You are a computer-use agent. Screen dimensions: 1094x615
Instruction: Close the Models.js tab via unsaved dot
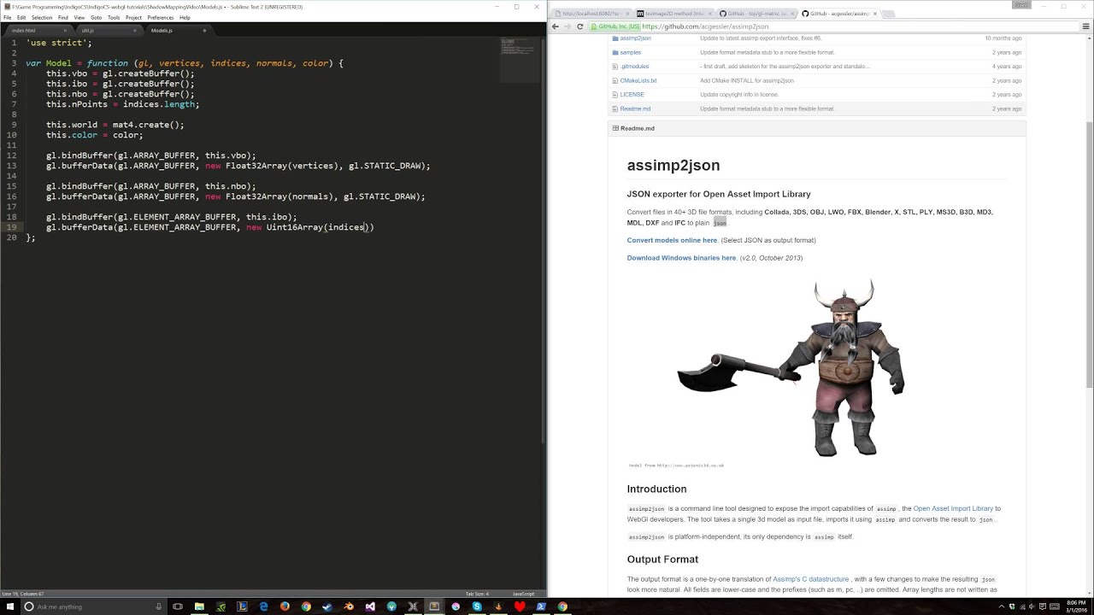click(204, 31)
